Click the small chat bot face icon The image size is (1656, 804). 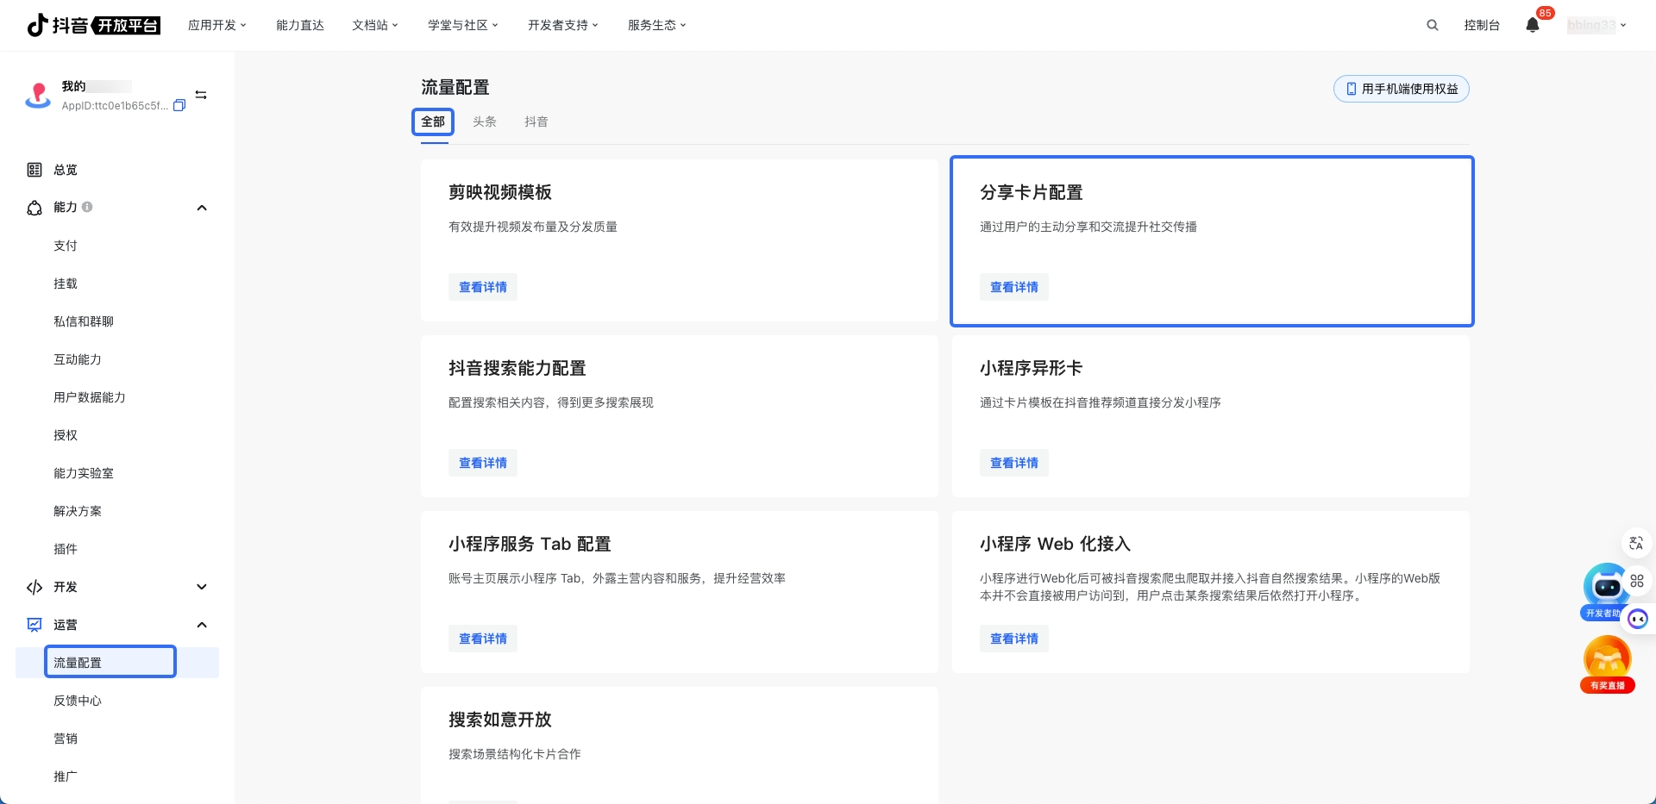tap(1638, 619)
